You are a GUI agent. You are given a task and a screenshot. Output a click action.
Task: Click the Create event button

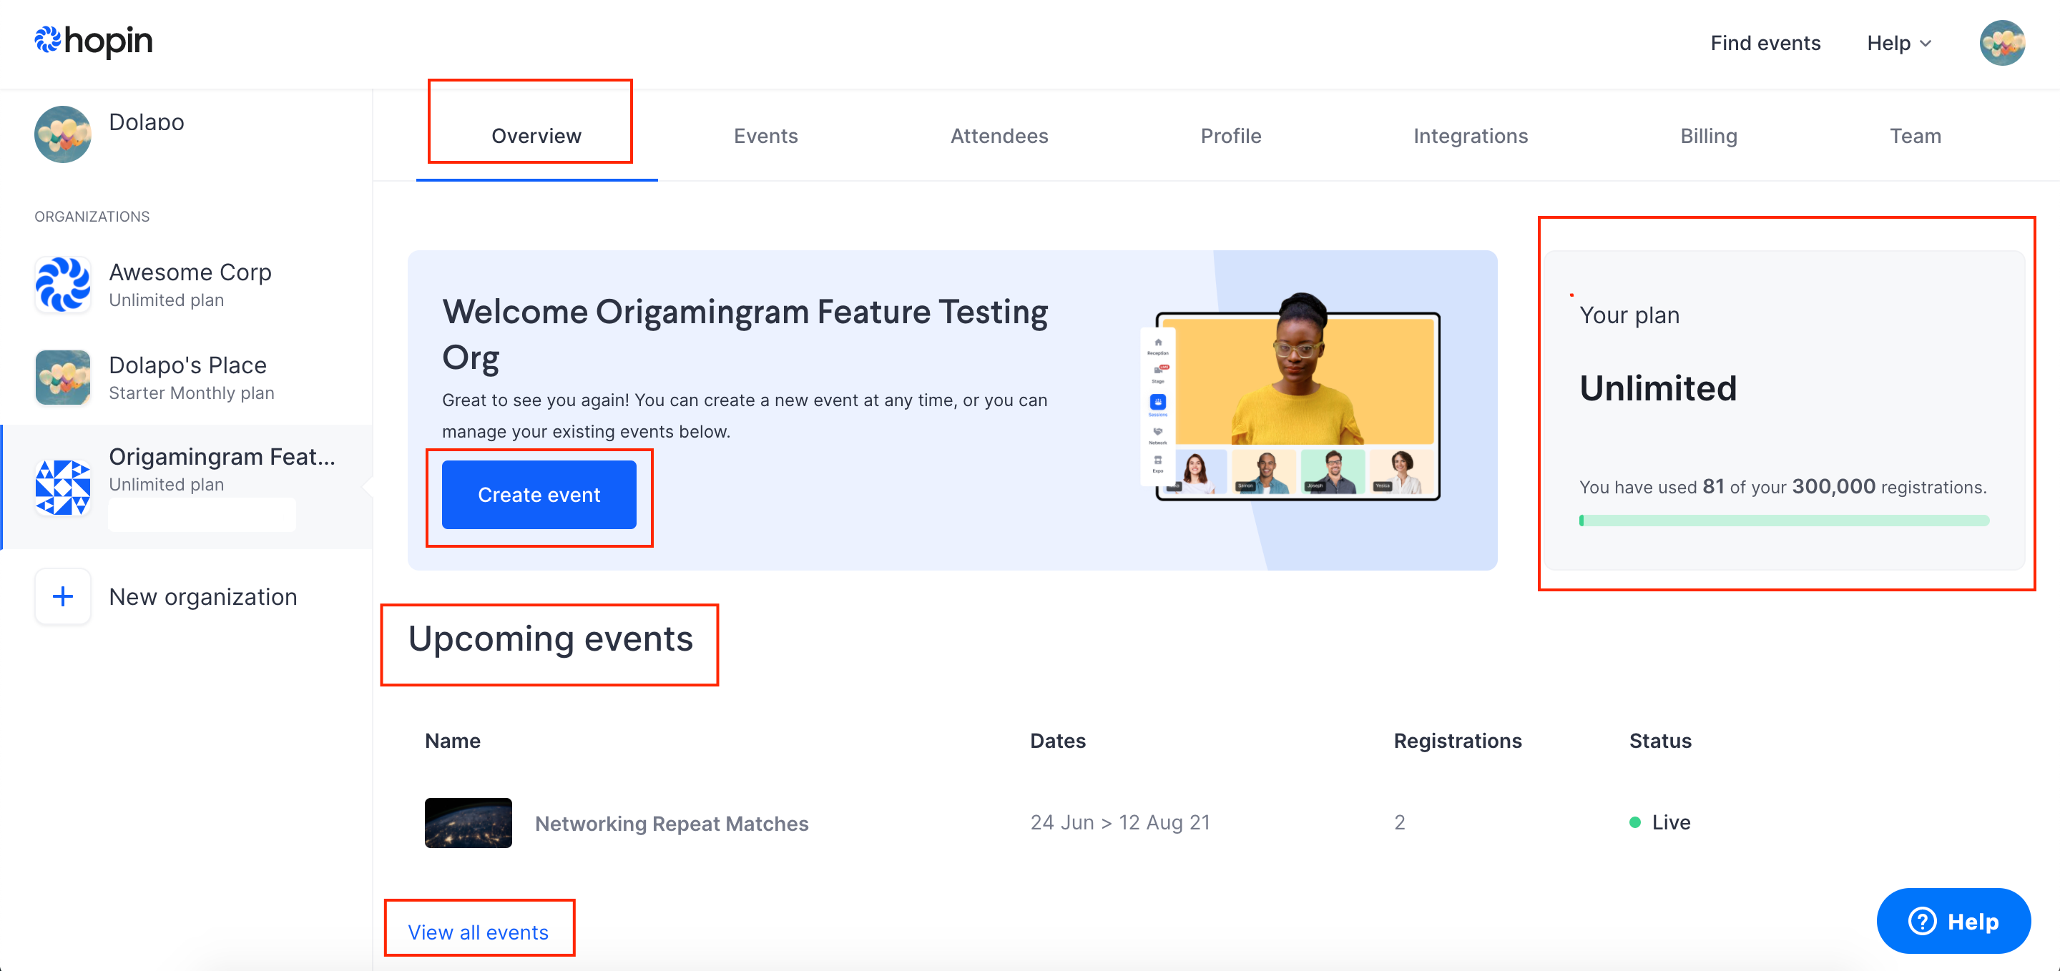click(539, 495)
